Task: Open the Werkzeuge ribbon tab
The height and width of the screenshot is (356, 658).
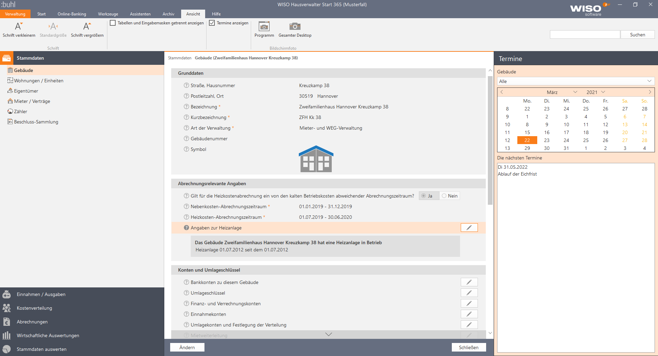Action: [x=108, y=14]
